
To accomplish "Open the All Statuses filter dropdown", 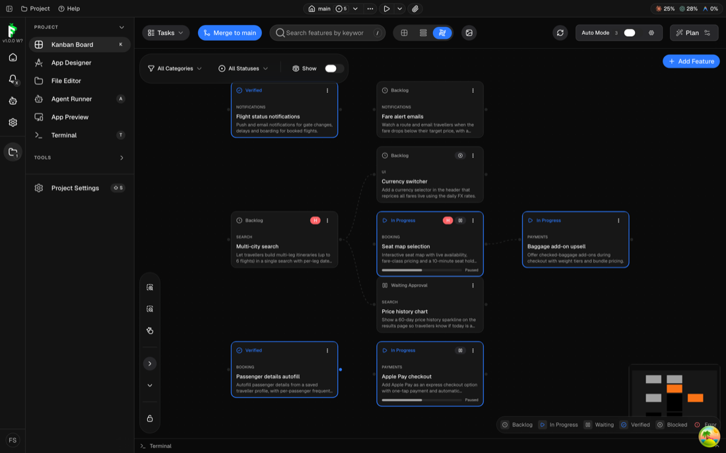I will click(x=243, y=69).
